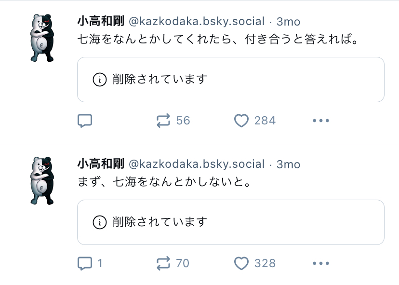Click the 3mo timestamp on second post
Screen dimensions: 399x285
click(x=288, y=164)
